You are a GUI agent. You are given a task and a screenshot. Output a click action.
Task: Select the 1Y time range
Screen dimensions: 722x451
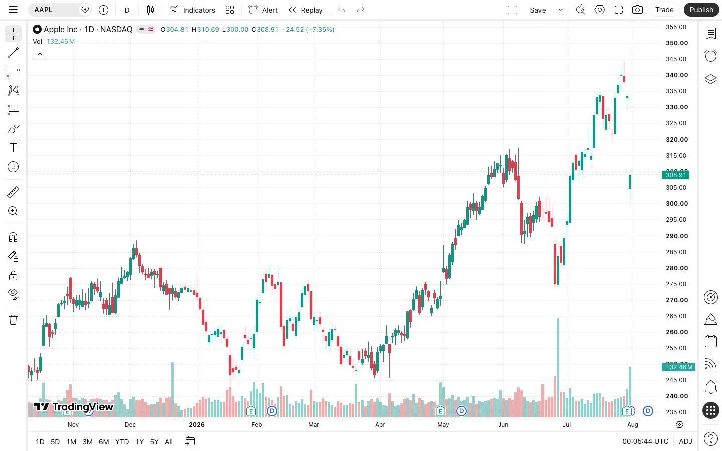tap(139, 442)
